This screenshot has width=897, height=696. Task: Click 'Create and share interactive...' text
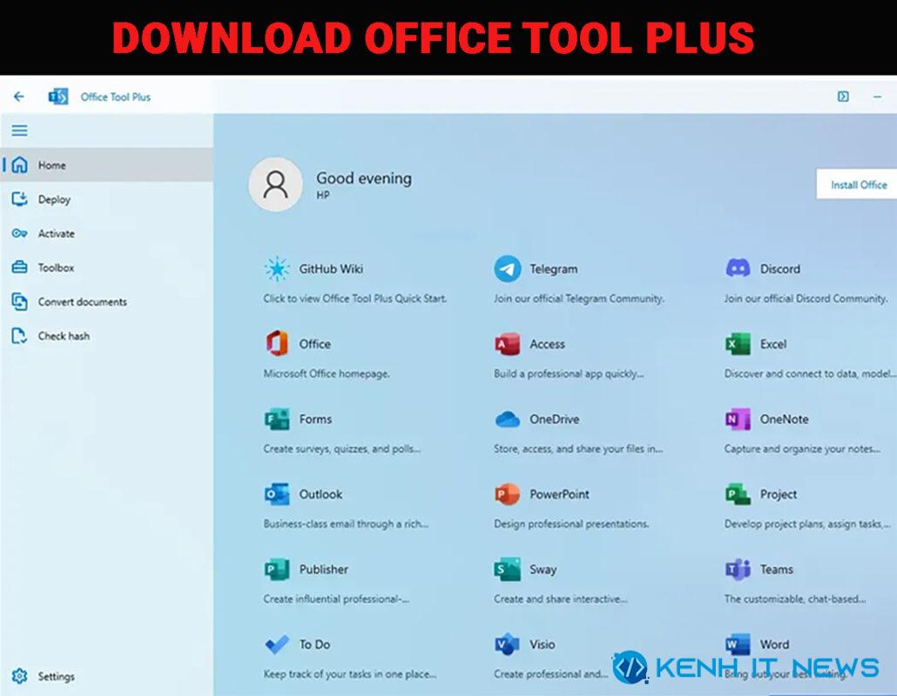tap(560, 599)
